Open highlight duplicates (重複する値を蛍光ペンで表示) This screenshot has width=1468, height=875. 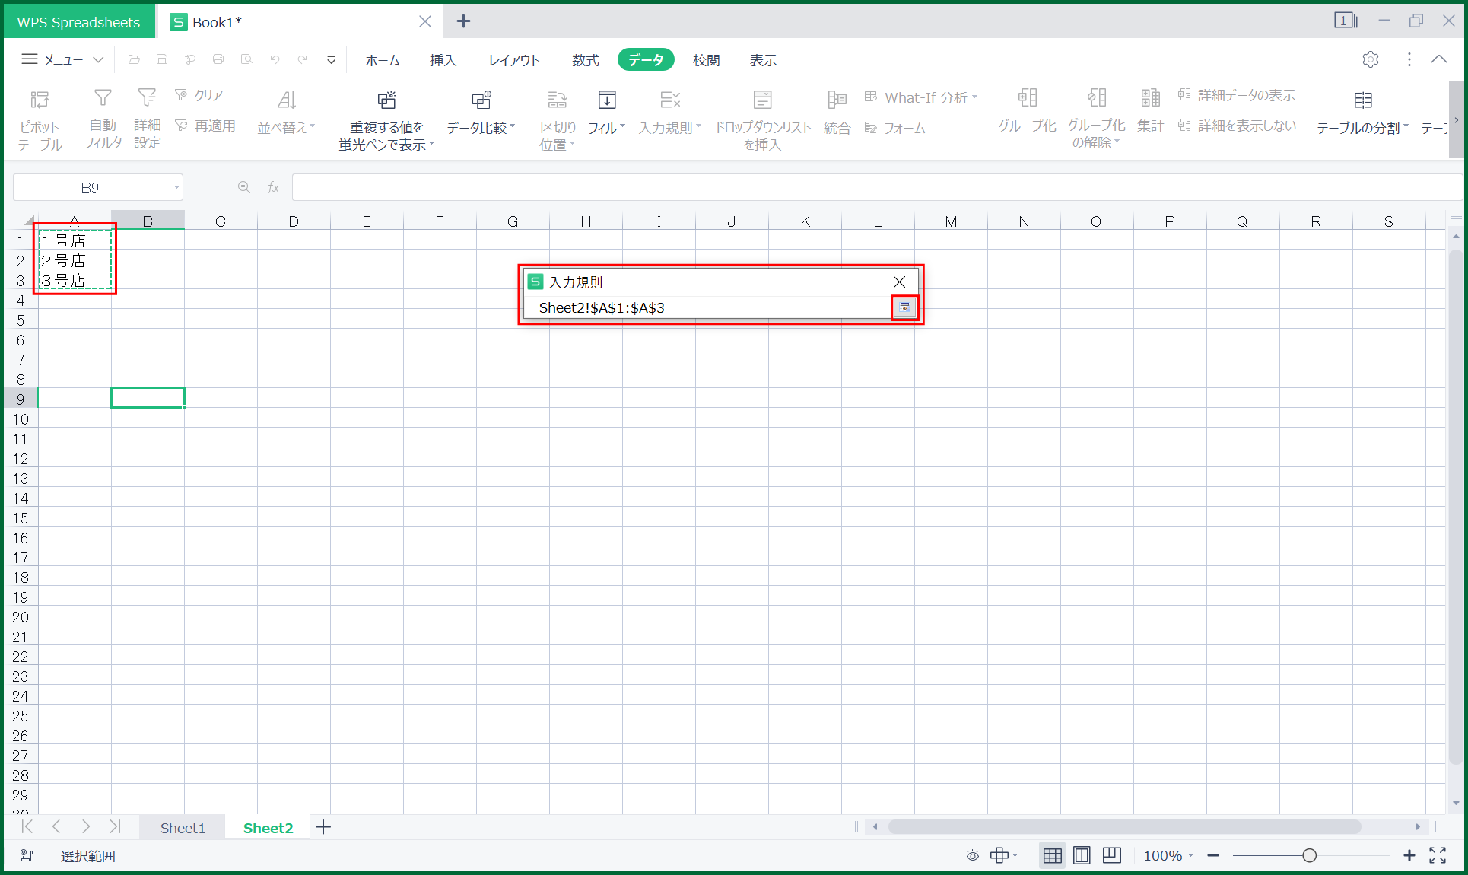(x=386, y=119)
